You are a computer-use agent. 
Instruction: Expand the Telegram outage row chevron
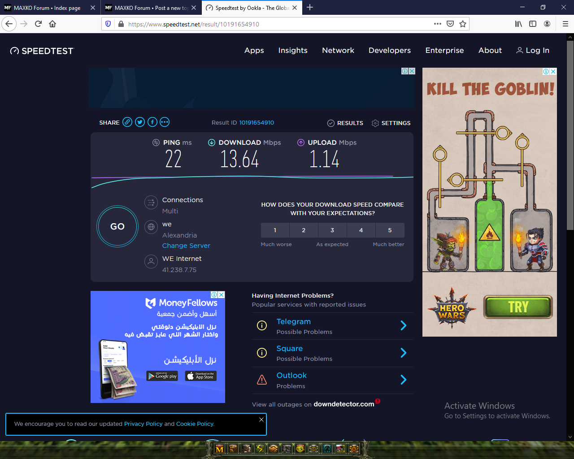(x=403, y=325)
